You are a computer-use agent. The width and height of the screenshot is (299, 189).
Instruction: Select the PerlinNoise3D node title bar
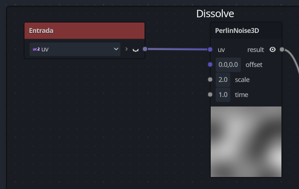tap(246, 30)
